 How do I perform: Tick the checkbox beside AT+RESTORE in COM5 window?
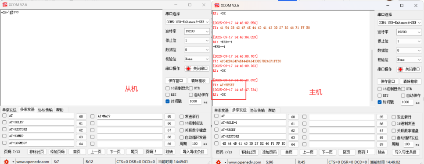[4, 129]
